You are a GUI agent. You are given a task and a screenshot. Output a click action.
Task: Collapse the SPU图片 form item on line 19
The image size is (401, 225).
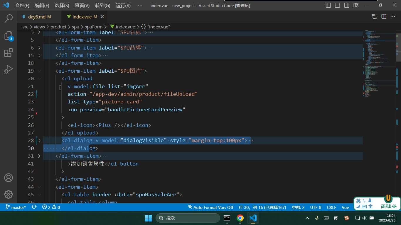tap(39, 71)
